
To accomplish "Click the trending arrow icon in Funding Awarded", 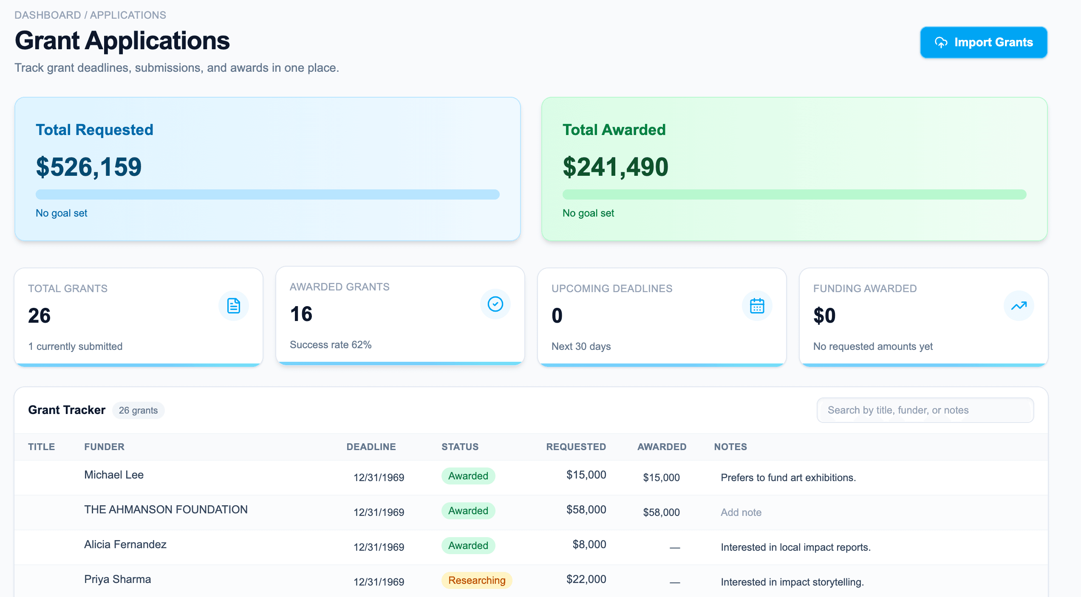I will (1019, 306).
